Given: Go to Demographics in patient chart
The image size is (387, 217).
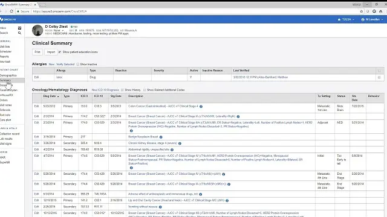Looking at the screenshot, I should [8, 75].
